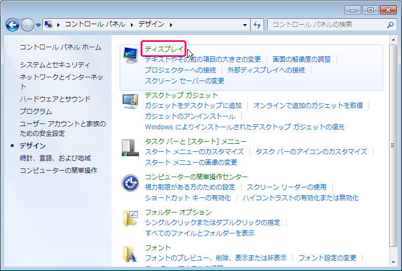Click スタート メニューの画像の変更 link
This screenshot has height=271, width=402.
coord(191,162)
